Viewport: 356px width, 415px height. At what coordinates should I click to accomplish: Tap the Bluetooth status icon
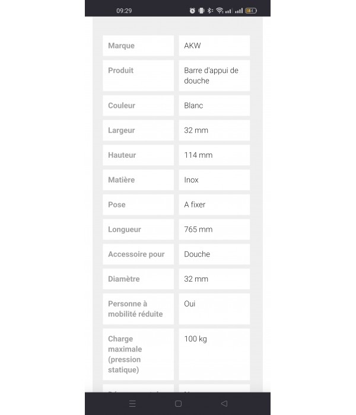210,11
